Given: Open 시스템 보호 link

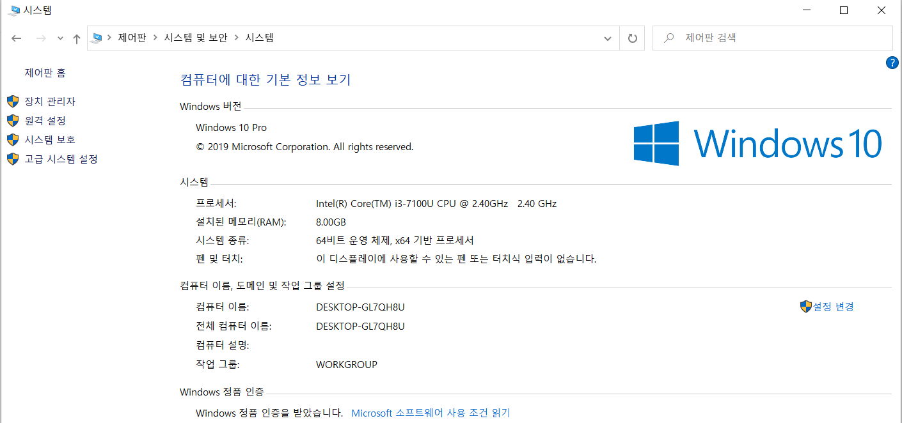Looking at the screenshot, I should (50, 139).
